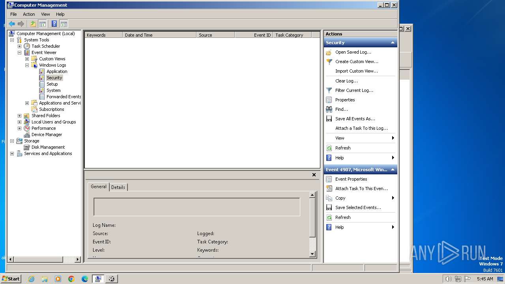Click the Event Viewer tree icon
505x284 pixels.
tap(27, 52)
